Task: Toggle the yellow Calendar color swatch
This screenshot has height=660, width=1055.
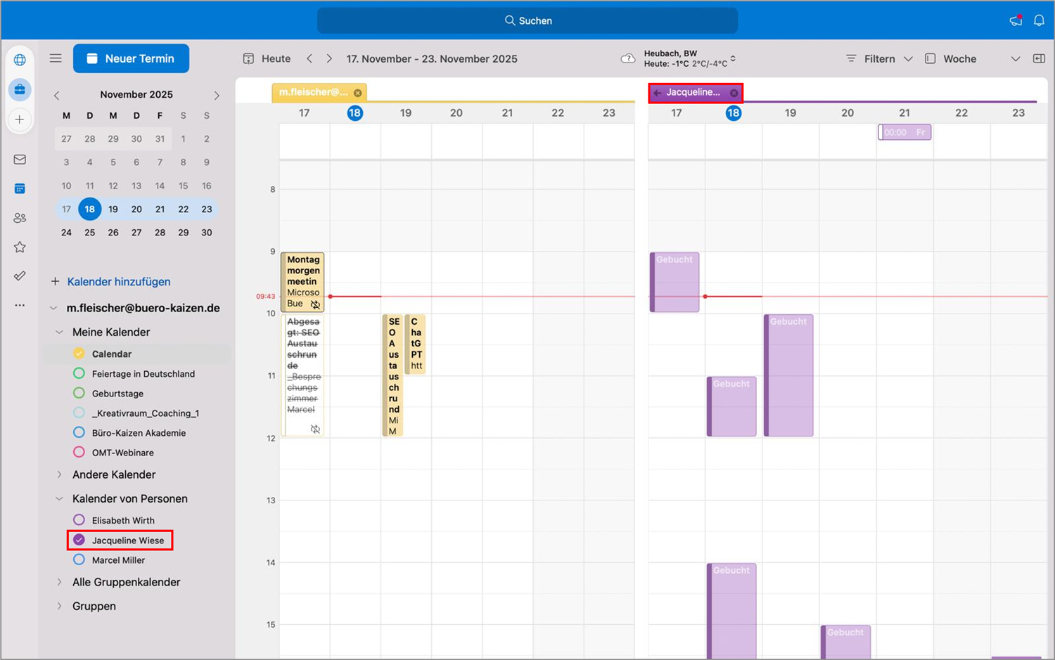Action: (79, 354)
